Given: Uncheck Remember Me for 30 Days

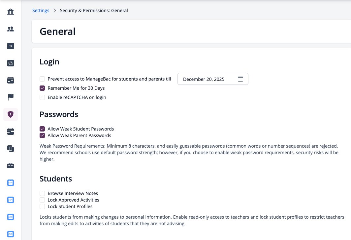Looking at the screenshot, I should click(42, 88).
